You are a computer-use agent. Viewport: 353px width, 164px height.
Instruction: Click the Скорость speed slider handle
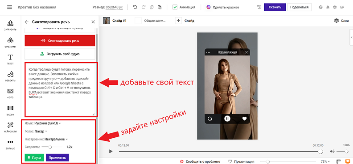pos(50,147)
